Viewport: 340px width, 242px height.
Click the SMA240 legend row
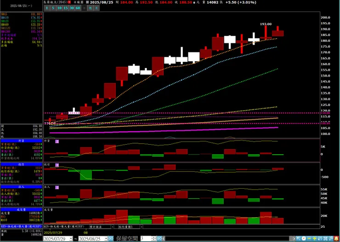point(21,31)
